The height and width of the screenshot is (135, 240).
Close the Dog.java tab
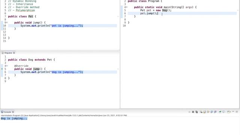click(14, 53)
